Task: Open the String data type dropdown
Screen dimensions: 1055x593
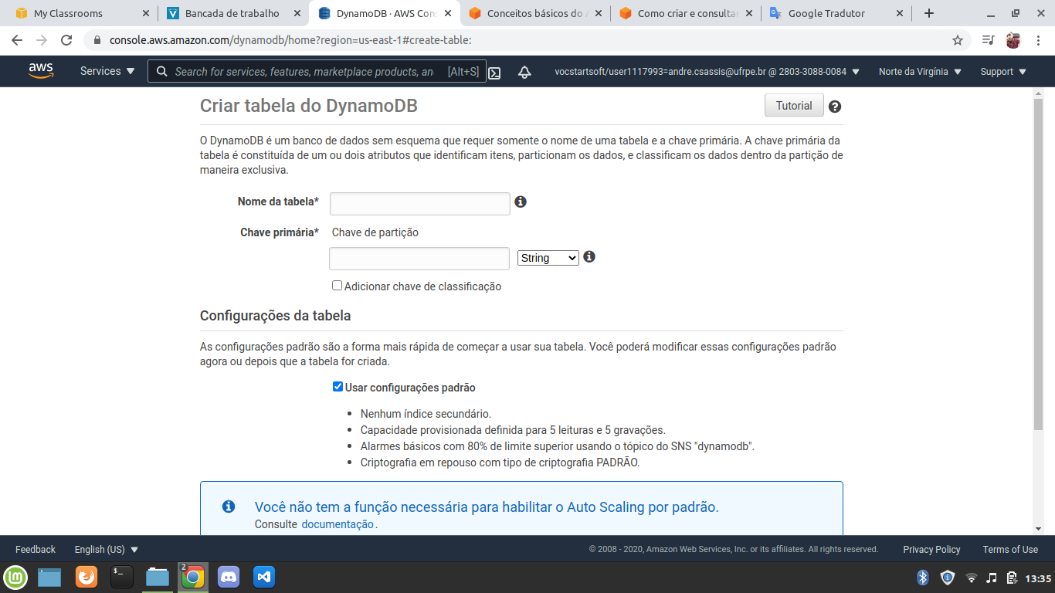Action: tap(548, 258)
